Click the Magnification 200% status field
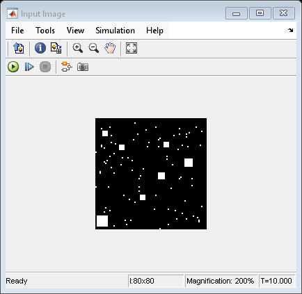The height and width of the screenshot is (294, 302). pos(221,281)
